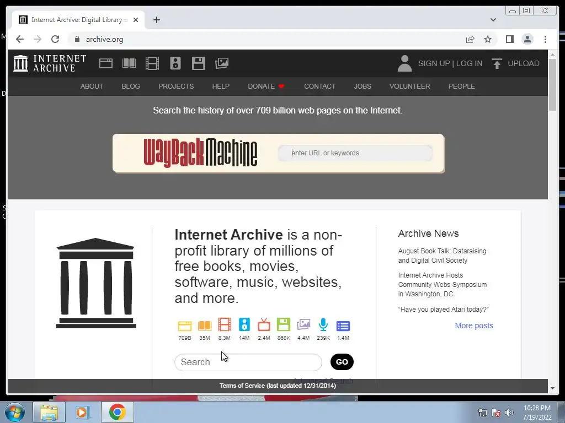Click the taskbar clock showing 10:28 PM
Viewport: 565px width, 423px height.
(x=537, y=413)
